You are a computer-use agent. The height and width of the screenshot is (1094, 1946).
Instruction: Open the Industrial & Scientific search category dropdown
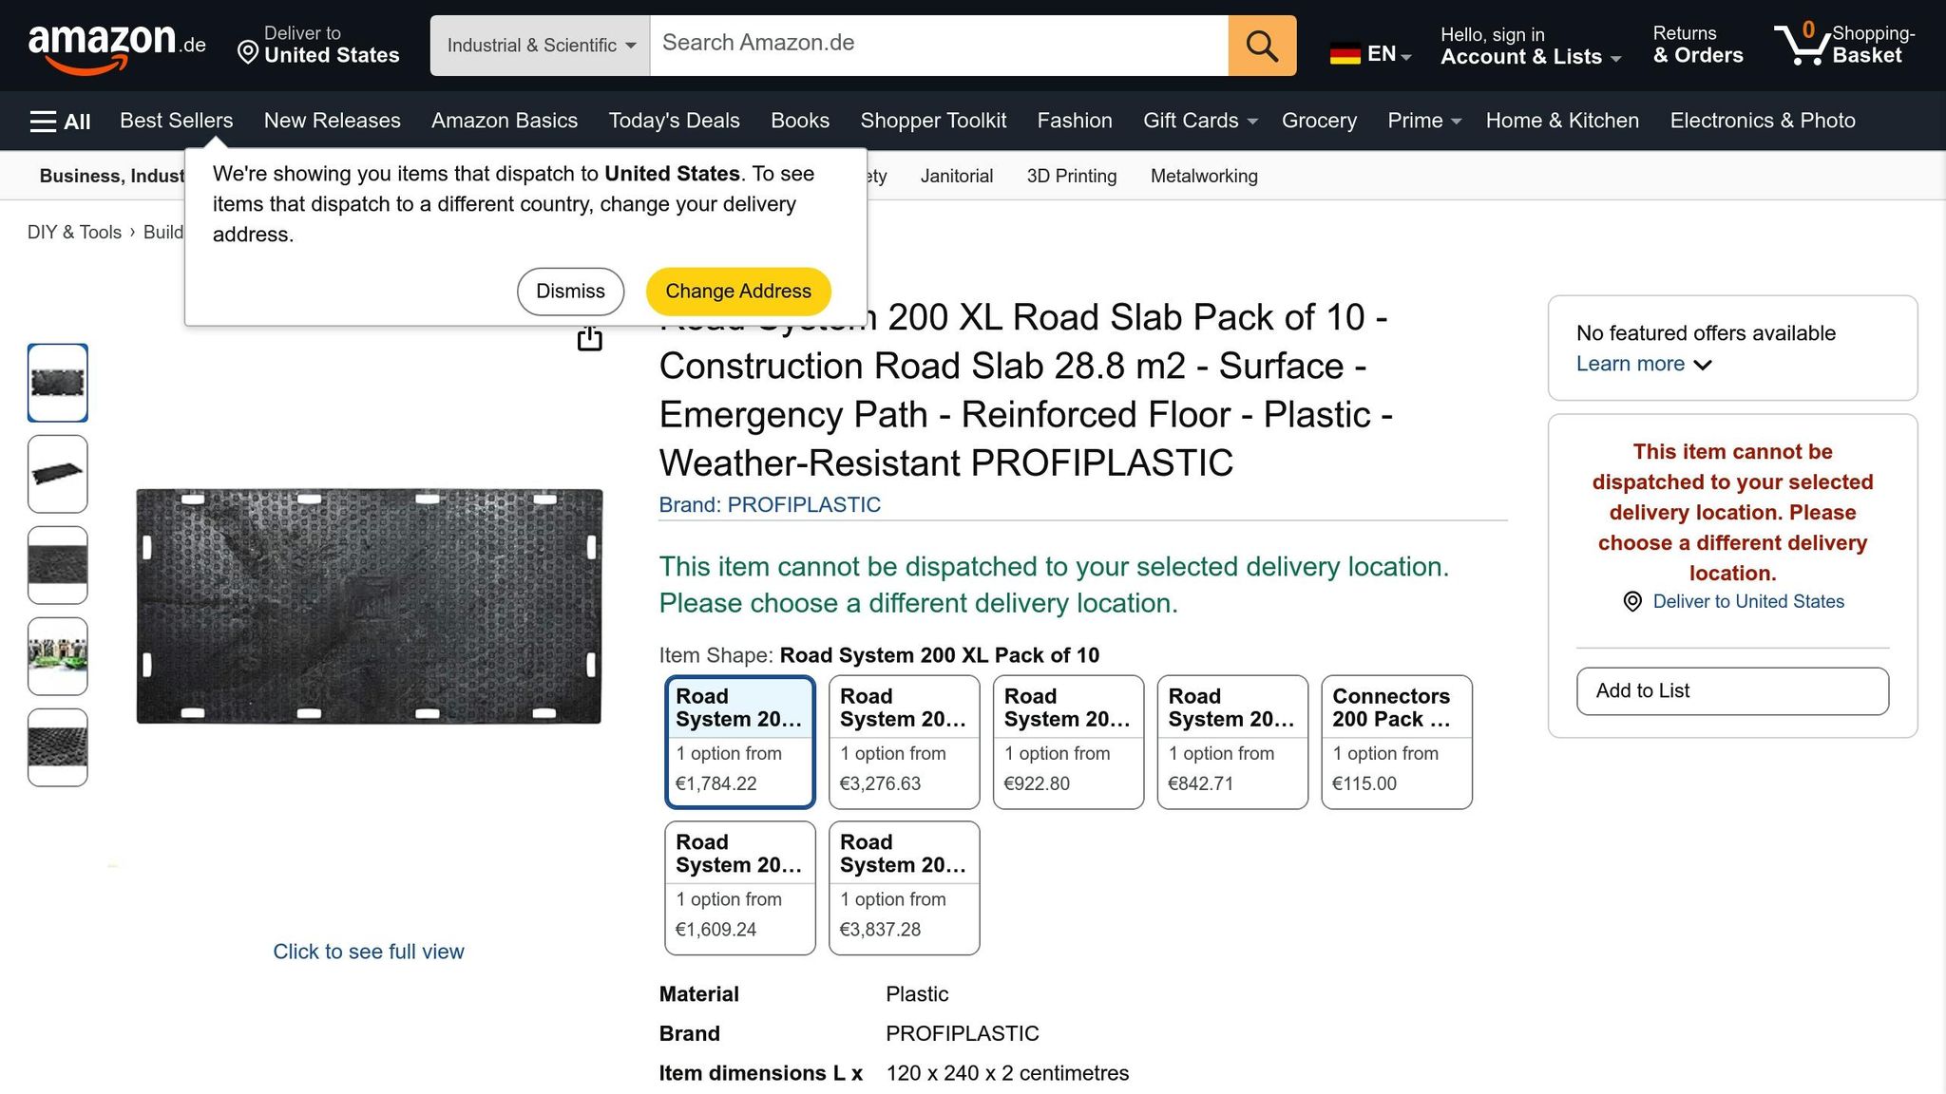[x=540, y=46]
